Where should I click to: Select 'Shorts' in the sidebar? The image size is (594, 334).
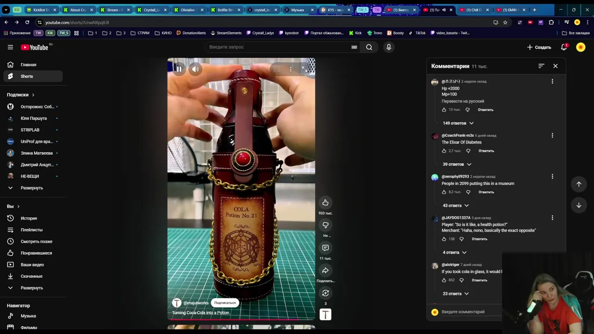[x=32, y=76]
